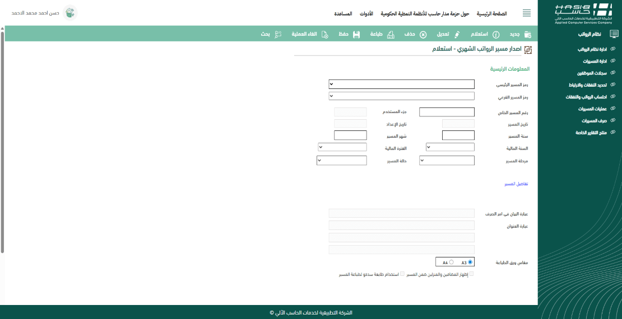
Task: Select the A3 paper size radio button
Action: pyautogui.click(x=470, y=262)
